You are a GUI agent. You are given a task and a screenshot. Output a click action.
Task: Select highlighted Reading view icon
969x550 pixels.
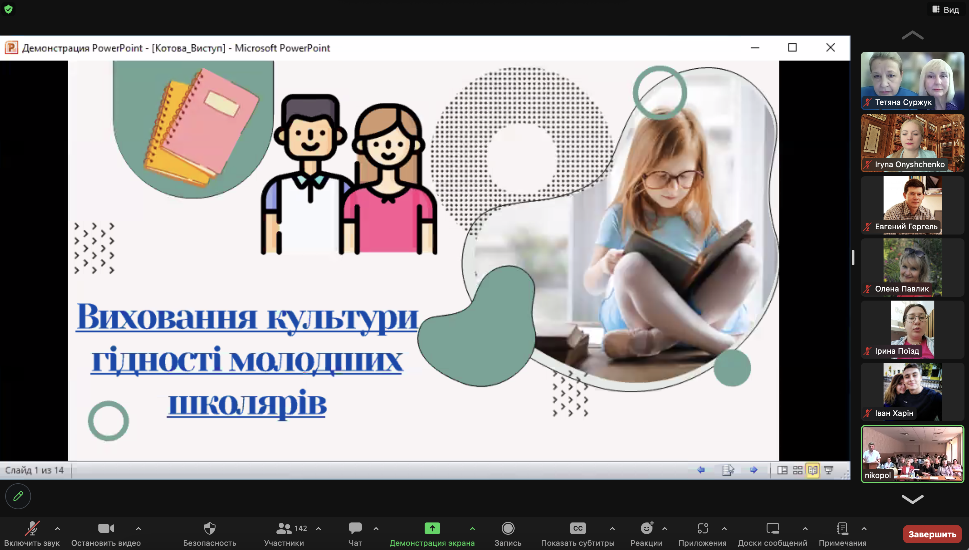click(813, 470)
